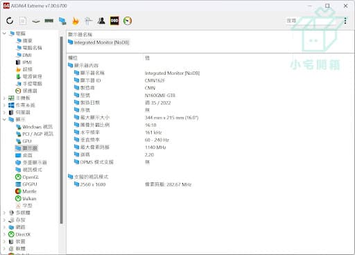Click the 支援的視訊模式 section header
The width and height of the screenshot is (355, 255).
[x=88, y=177]
